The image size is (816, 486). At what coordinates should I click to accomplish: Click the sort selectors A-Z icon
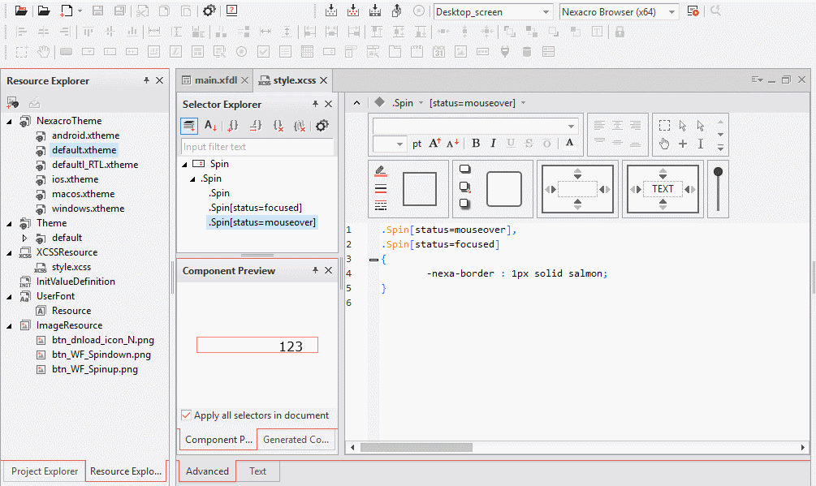(x=210, y=126)
